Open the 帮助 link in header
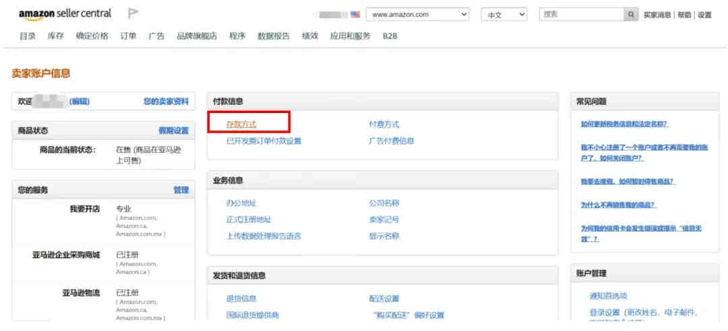The image size is (728, 331). (684, 15)
